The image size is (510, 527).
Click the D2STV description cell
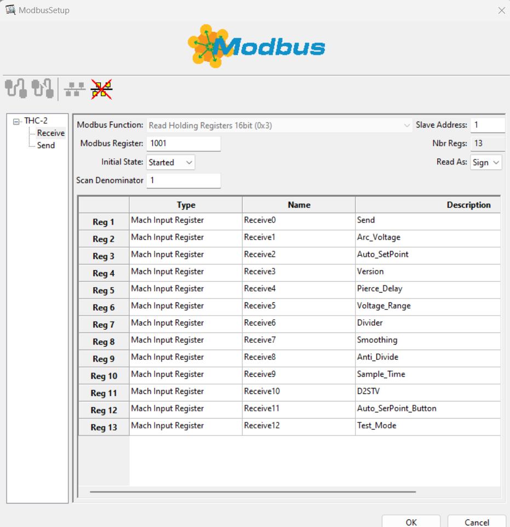click(x=428, y=393)
